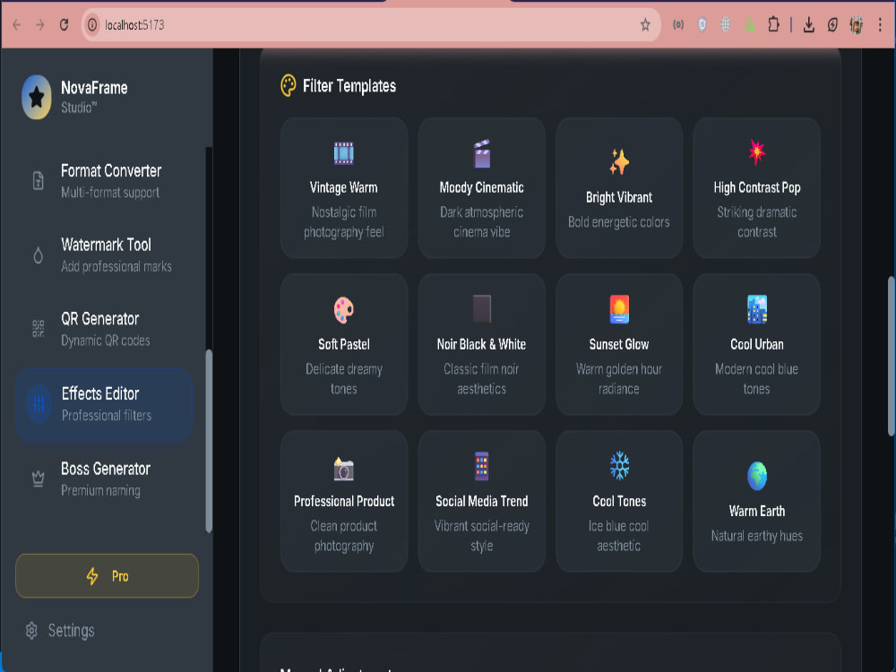Select Noir Black & White template
The width and height of the screenshot is (896, 672).
click(x=482, y=345)
